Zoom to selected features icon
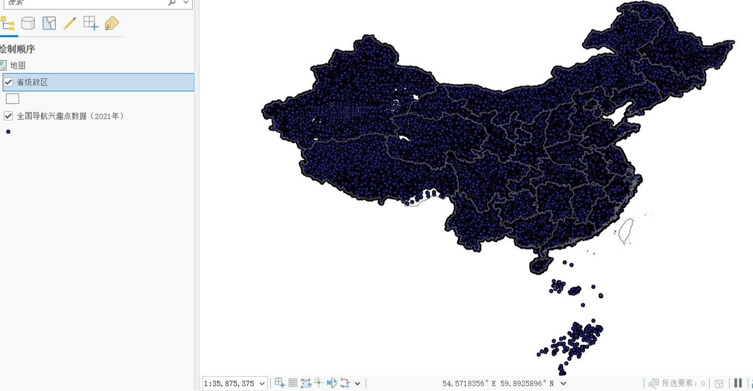The image size is (753, 391). coord(654,384)
